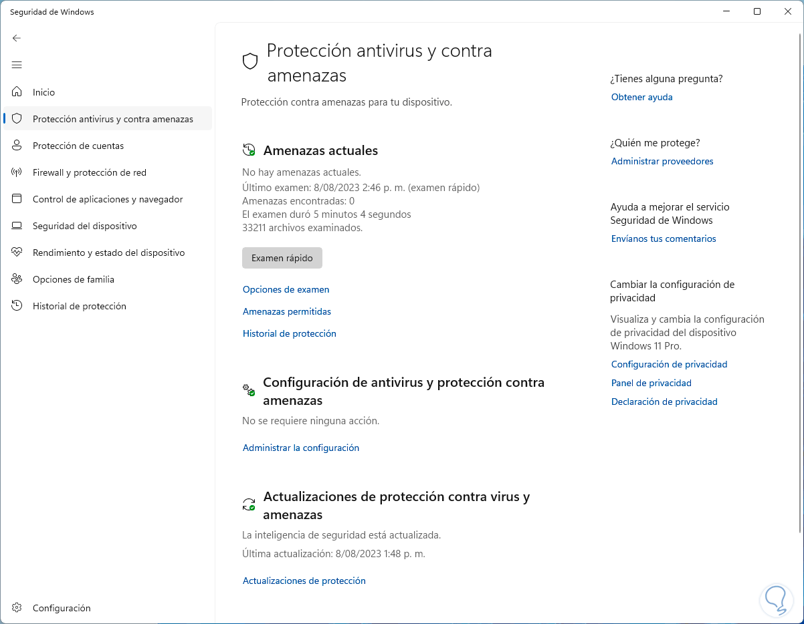Image resolution: width=804 pixels, height=624 pixels.
Task: Start the Examen rápido scan
Action: pos(282,258)
